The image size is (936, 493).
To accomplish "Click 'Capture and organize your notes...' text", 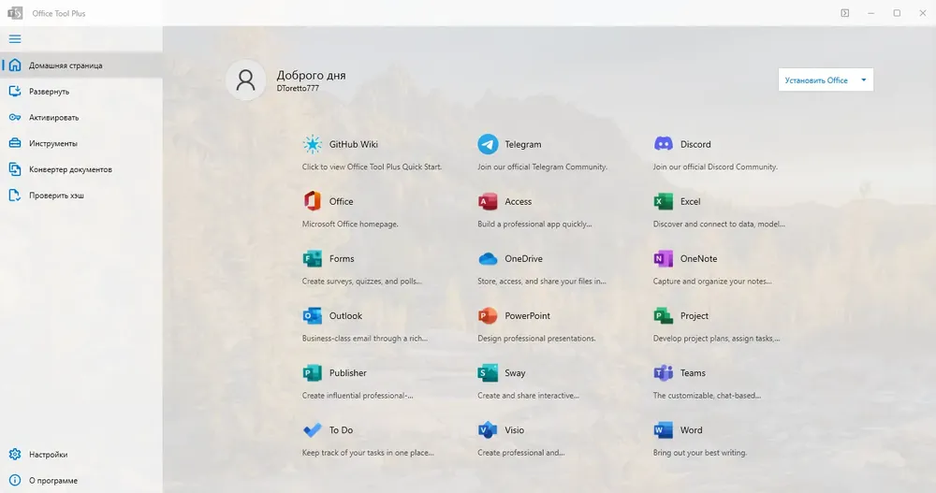I will [712, 282].
